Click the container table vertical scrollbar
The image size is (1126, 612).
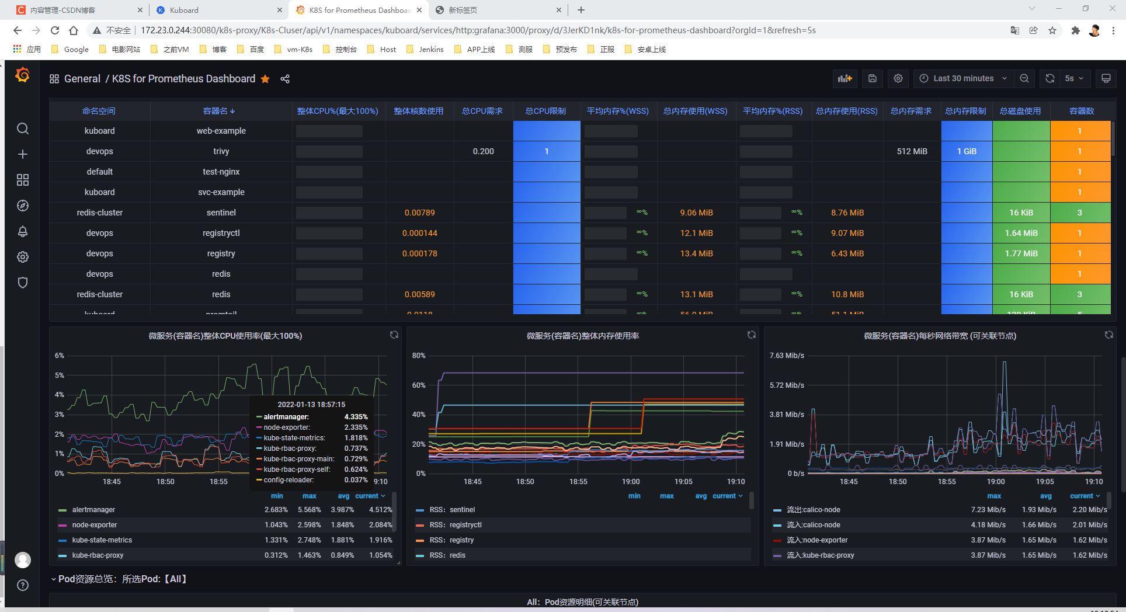[1113, 138]
